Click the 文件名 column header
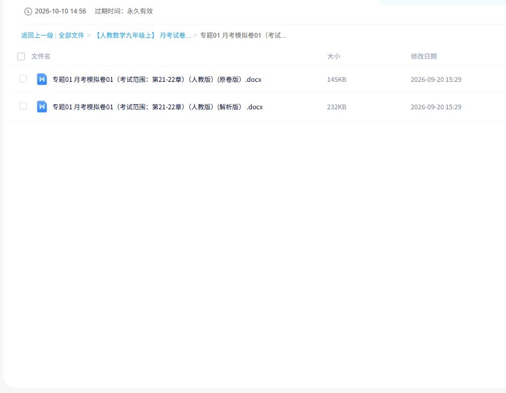This screenshot has height=393, width=506. click(41, 57)
